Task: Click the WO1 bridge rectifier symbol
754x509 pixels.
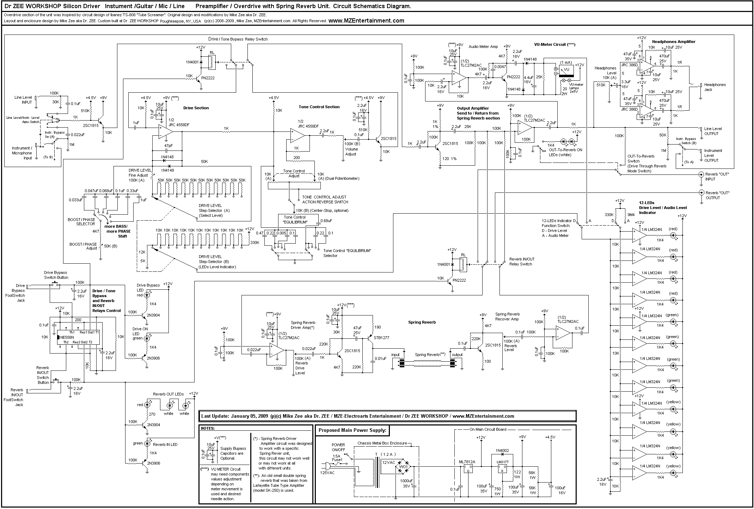Action: [403, 466]
